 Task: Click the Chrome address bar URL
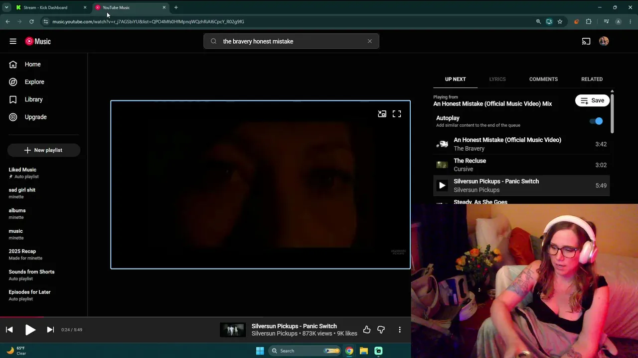148,21
